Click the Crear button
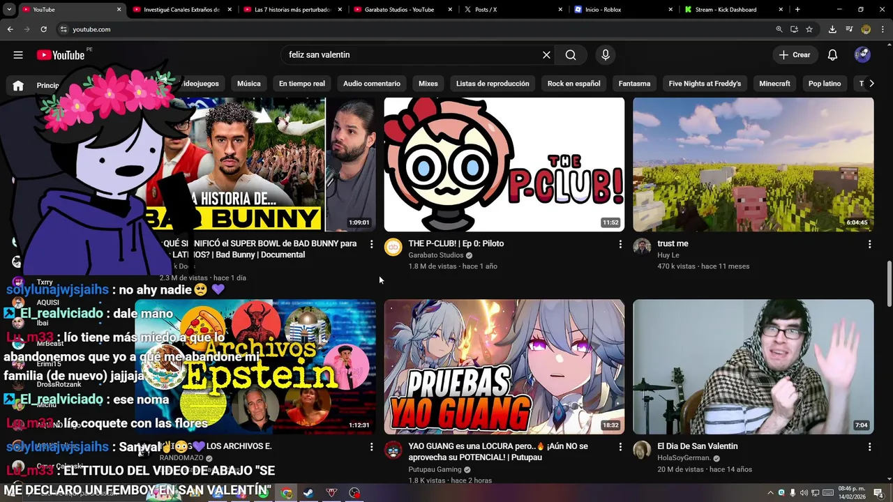 (x=795, y=55)
